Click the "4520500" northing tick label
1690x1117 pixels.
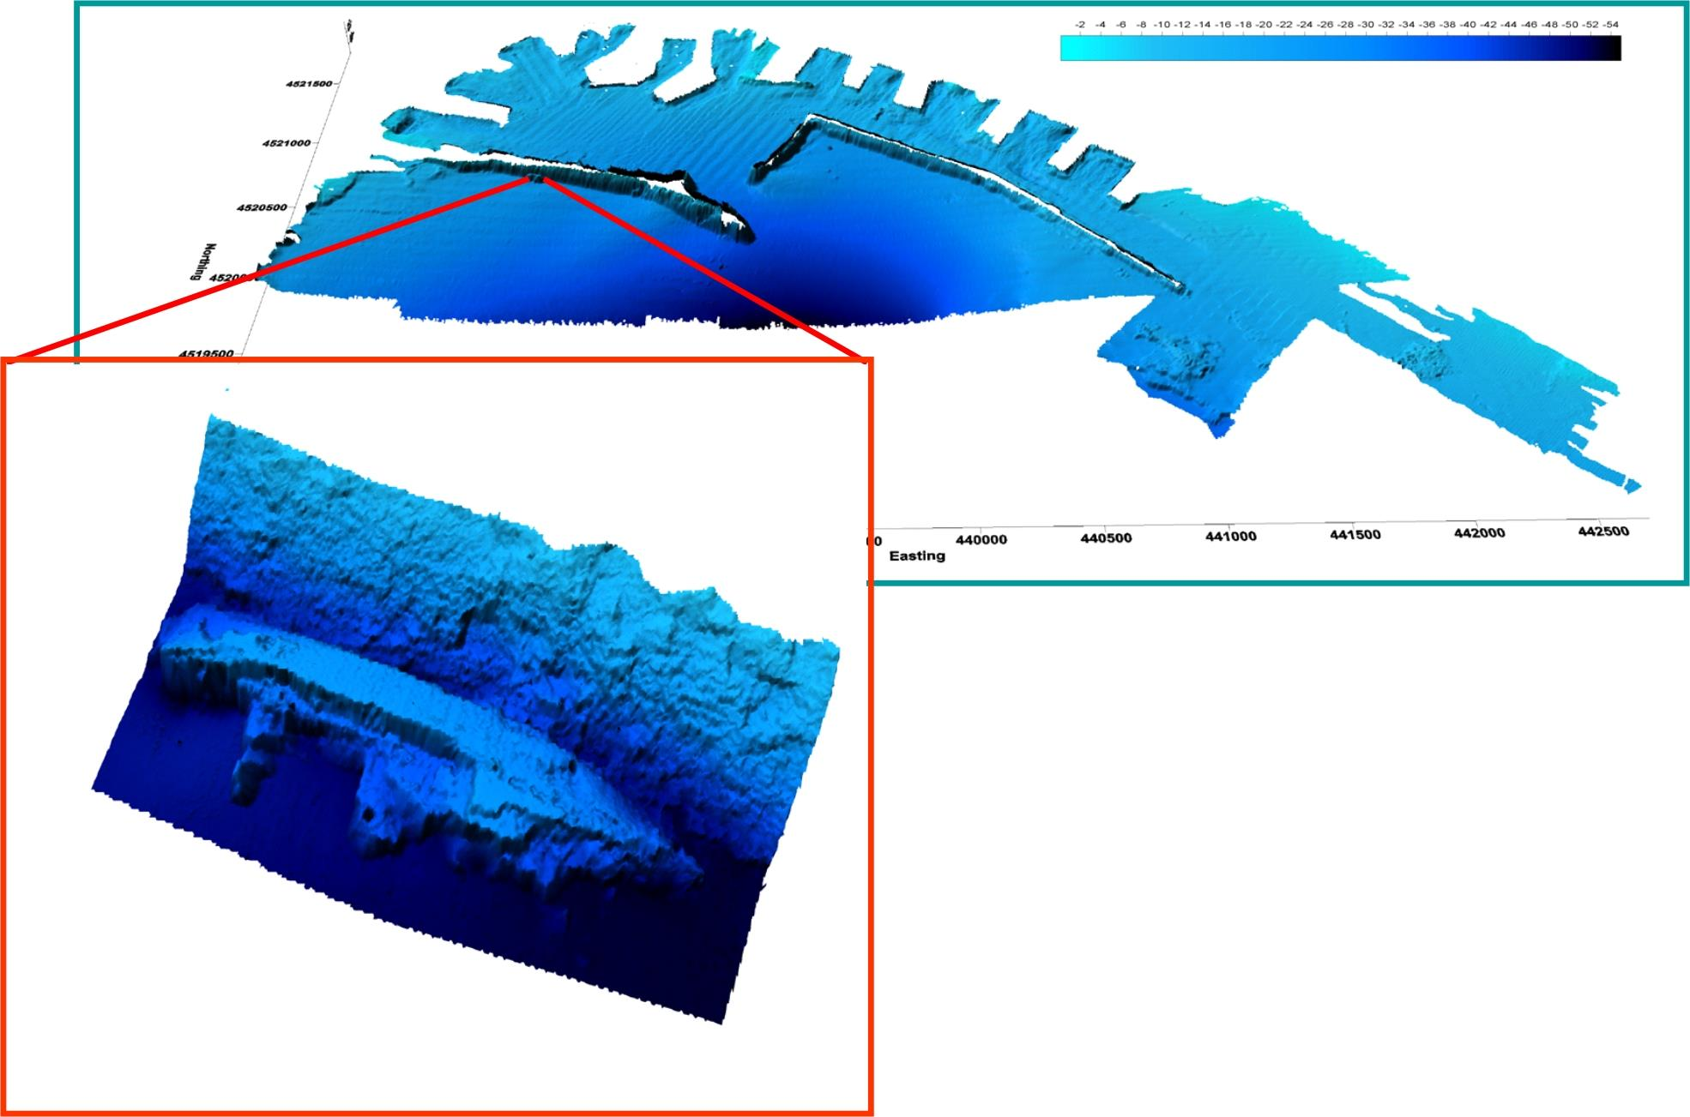[263, 207]
